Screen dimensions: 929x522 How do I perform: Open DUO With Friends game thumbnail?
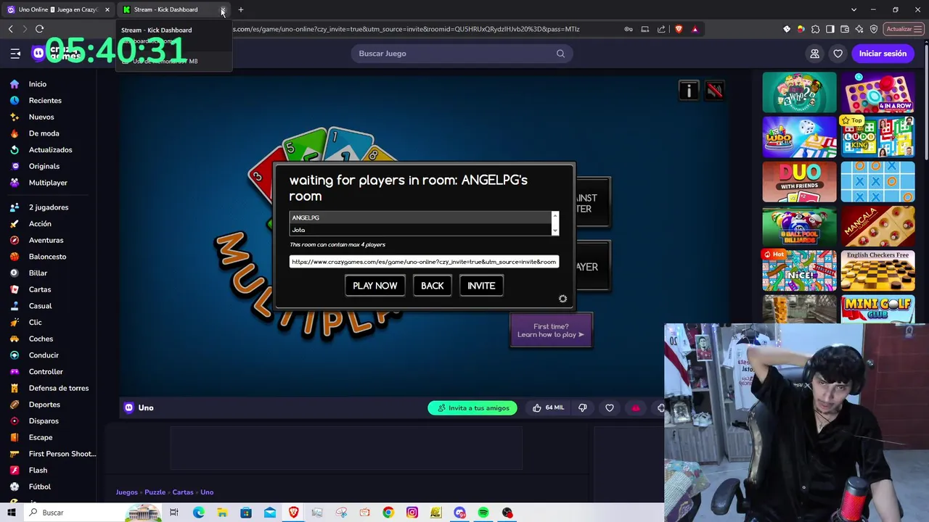(x=799, y=182)
